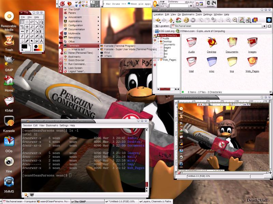Viewport: 273px width, 204px height.
Task: Click the GIMP foreground black color swatch
Action: pyautogui.click(x=24, y=46)
